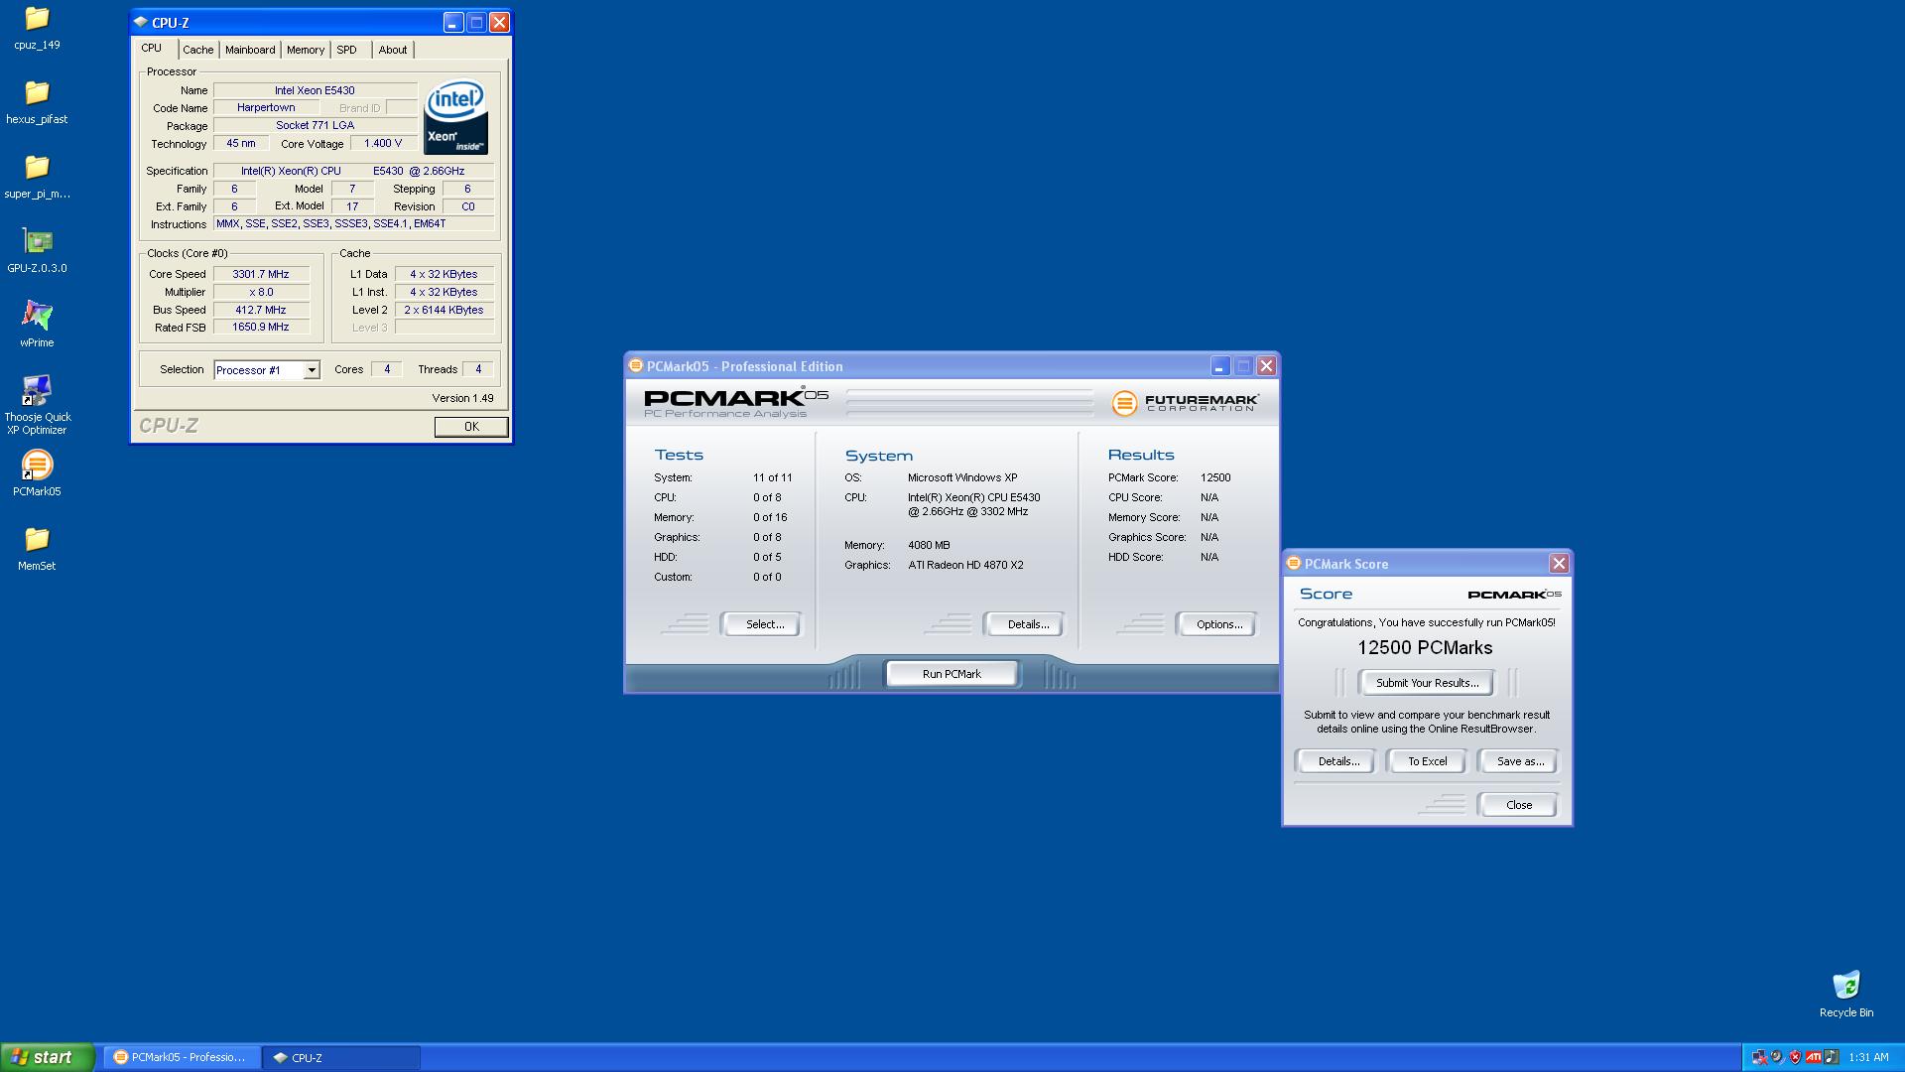Close the PCMark Score dialog with X
The width and height of the screenshot is (1905, 1072).
(1559, 563)
